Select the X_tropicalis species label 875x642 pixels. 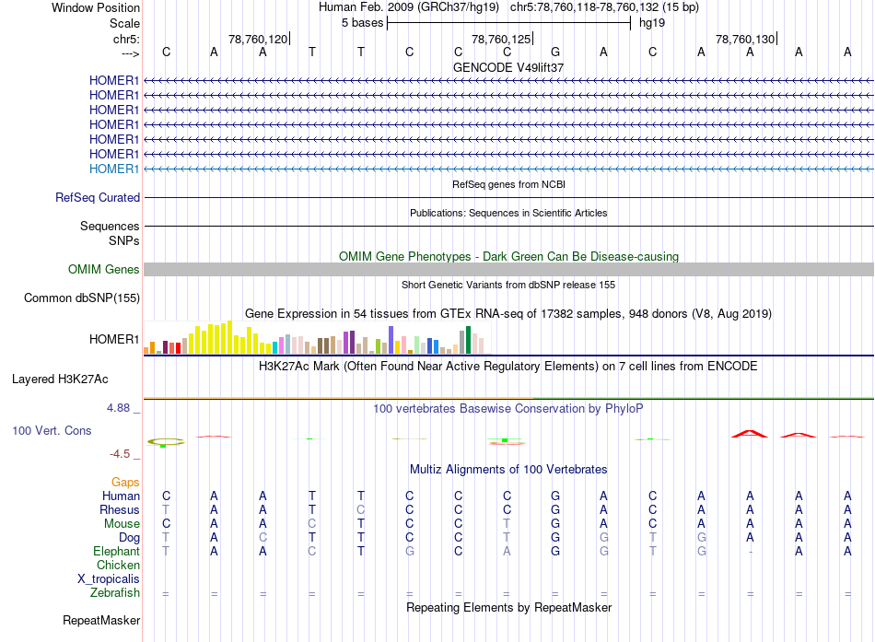109,579
